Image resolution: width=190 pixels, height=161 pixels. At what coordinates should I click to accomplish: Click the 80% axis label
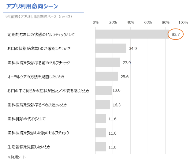point(166,22)
